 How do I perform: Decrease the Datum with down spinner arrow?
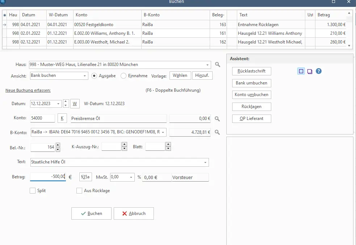66,105
